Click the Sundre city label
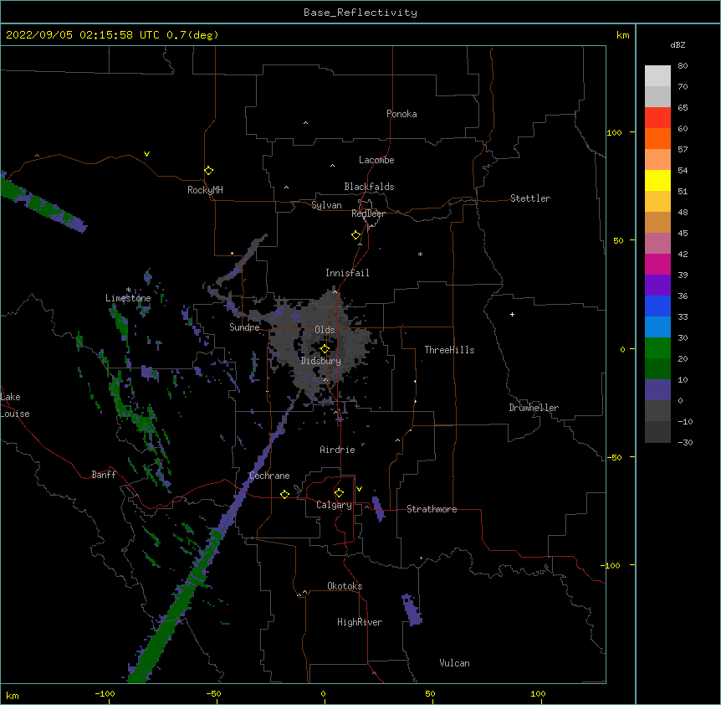This screenshot has width=721, height=705. (x=244, y=327)
